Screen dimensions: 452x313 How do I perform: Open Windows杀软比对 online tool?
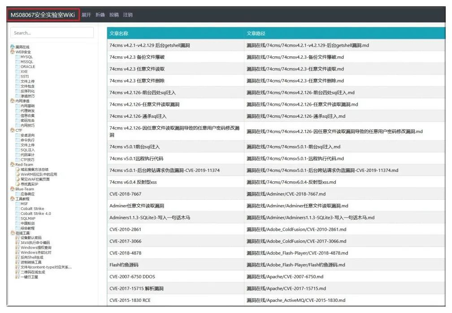tap(36, 253)
